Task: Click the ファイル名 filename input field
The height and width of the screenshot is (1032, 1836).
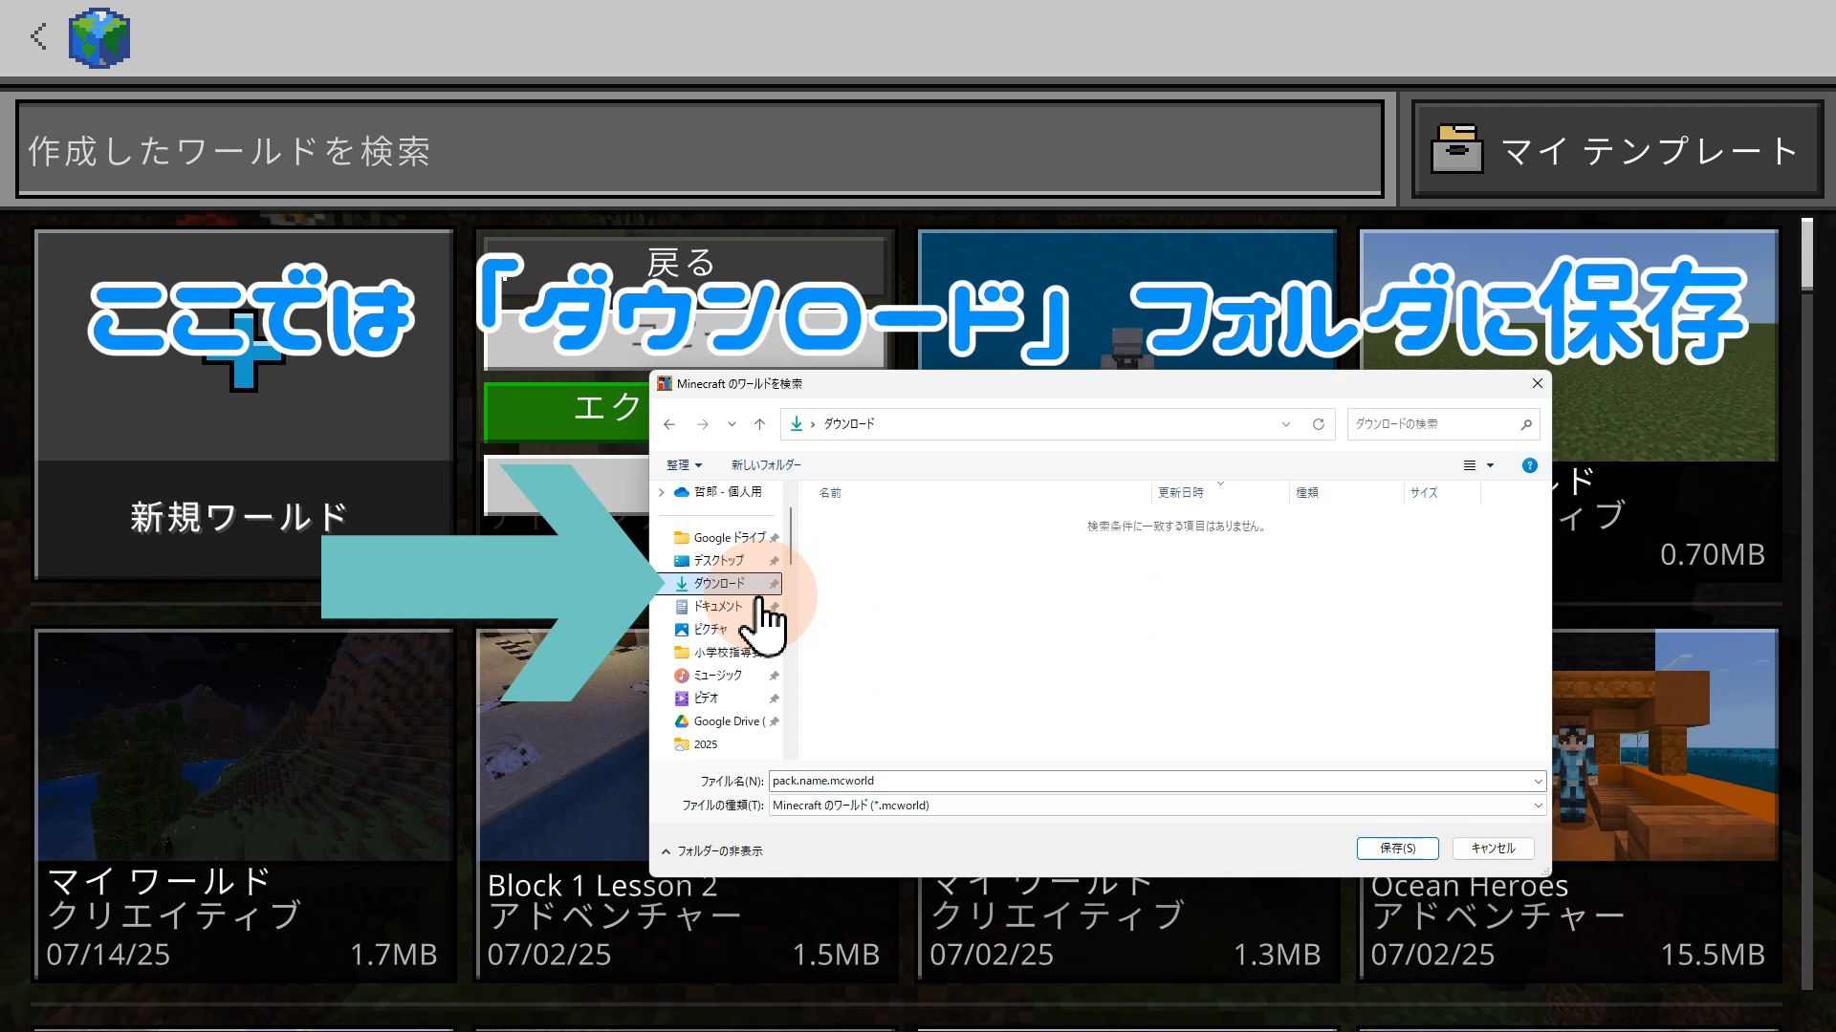Action: click(x=1147, y=781)
